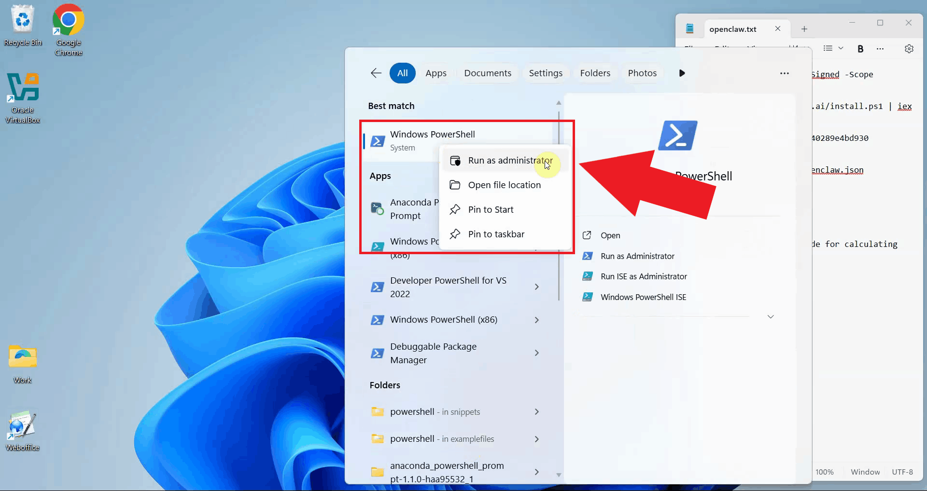Choose Pin to taskbar in context menu
This screenshot has width=927, height=491.
[x=496, y=234]
